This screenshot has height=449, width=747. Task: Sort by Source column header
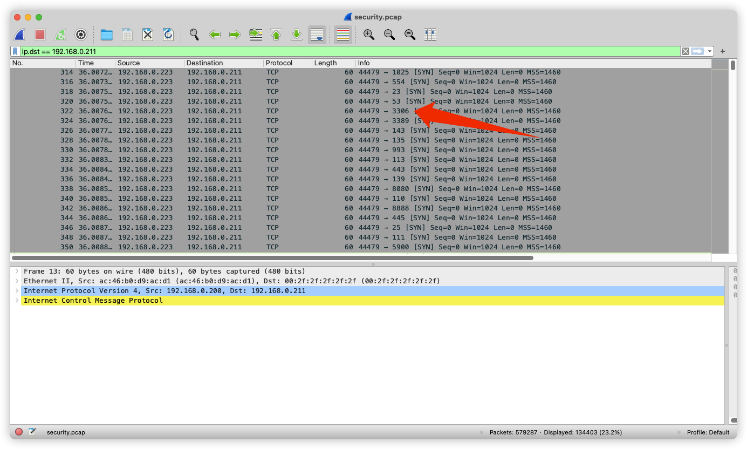[x=149, y=63]
